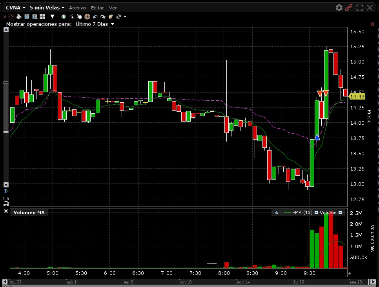Image resolution: width=379 pixels, height=287 pixels.
Task: Click the refresh chart icon
Action: 118,17
